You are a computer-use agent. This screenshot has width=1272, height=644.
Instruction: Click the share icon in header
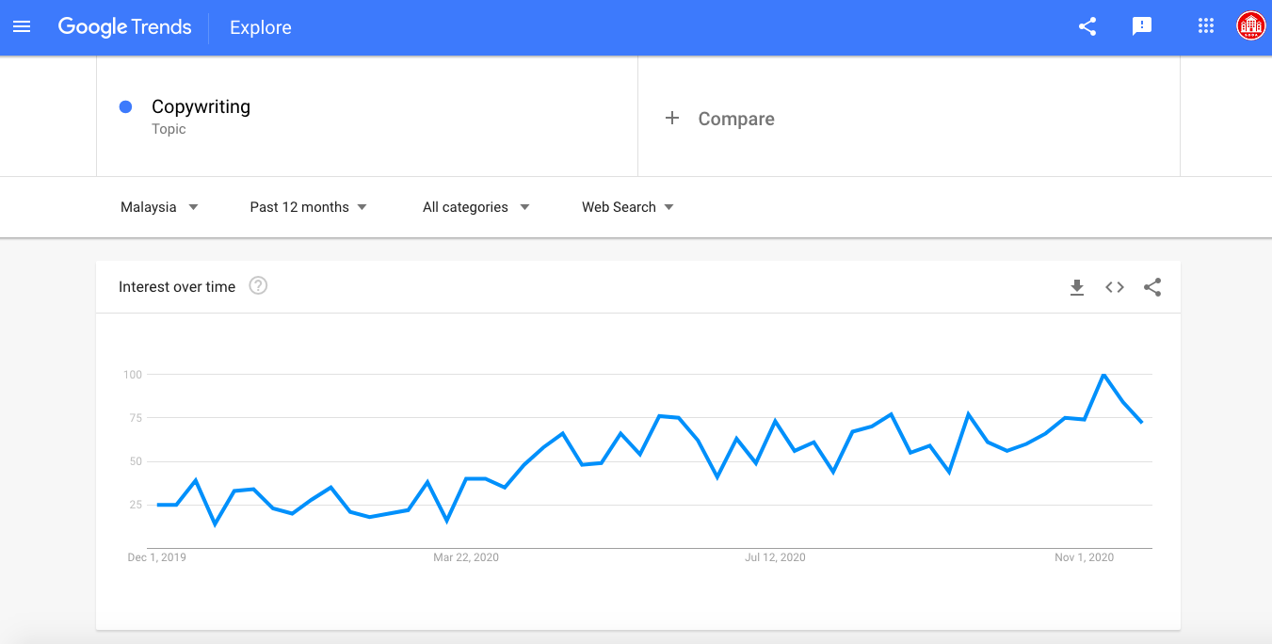(1087, 27)
